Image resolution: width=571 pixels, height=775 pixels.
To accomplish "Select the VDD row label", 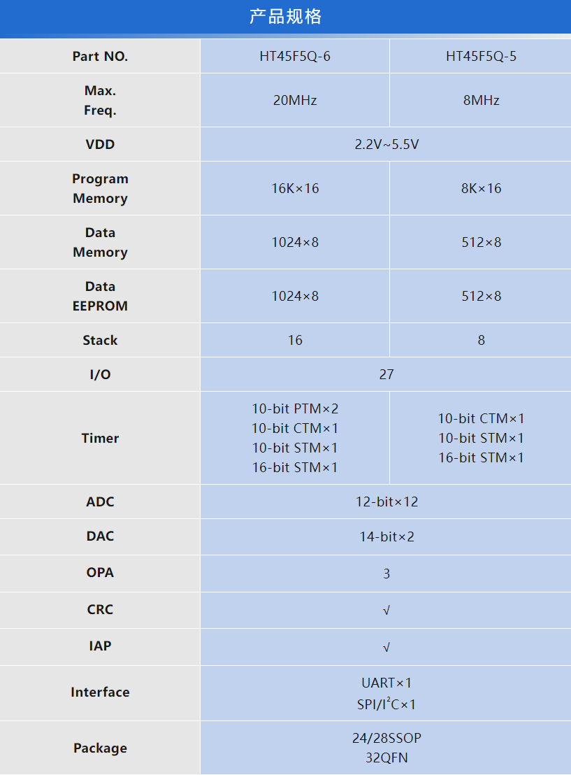I will tap(100, 145).
